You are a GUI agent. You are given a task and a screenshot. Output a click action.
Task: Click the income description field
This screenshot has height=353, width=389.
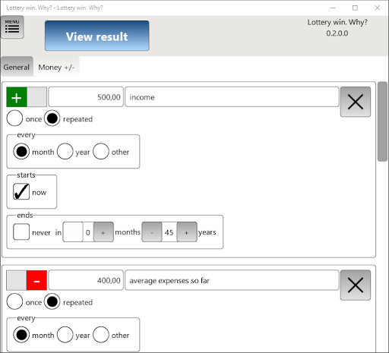pyautogui.click(x=232, y=97)
